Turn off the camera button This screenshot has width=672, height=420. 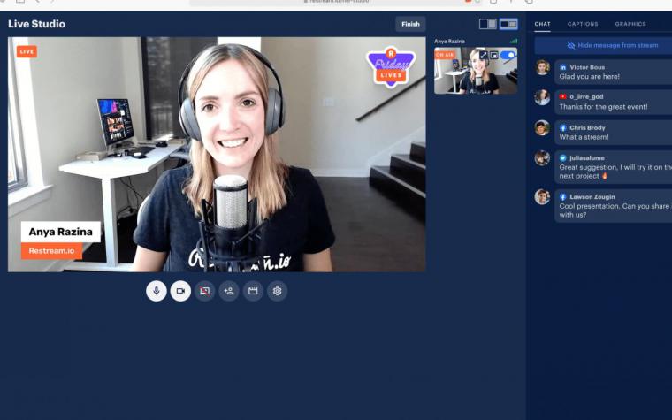[180, 291]
